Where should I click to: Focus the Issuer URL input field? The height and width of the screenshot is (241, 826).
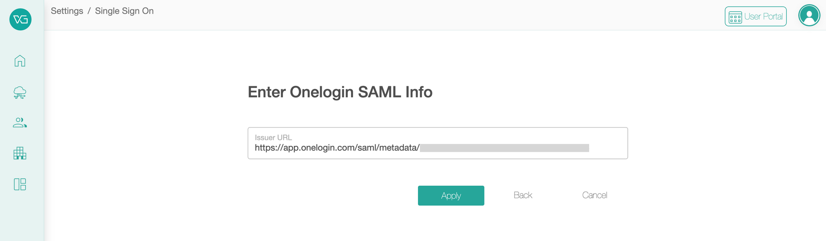pyautogui.click(x=438, y=143)
